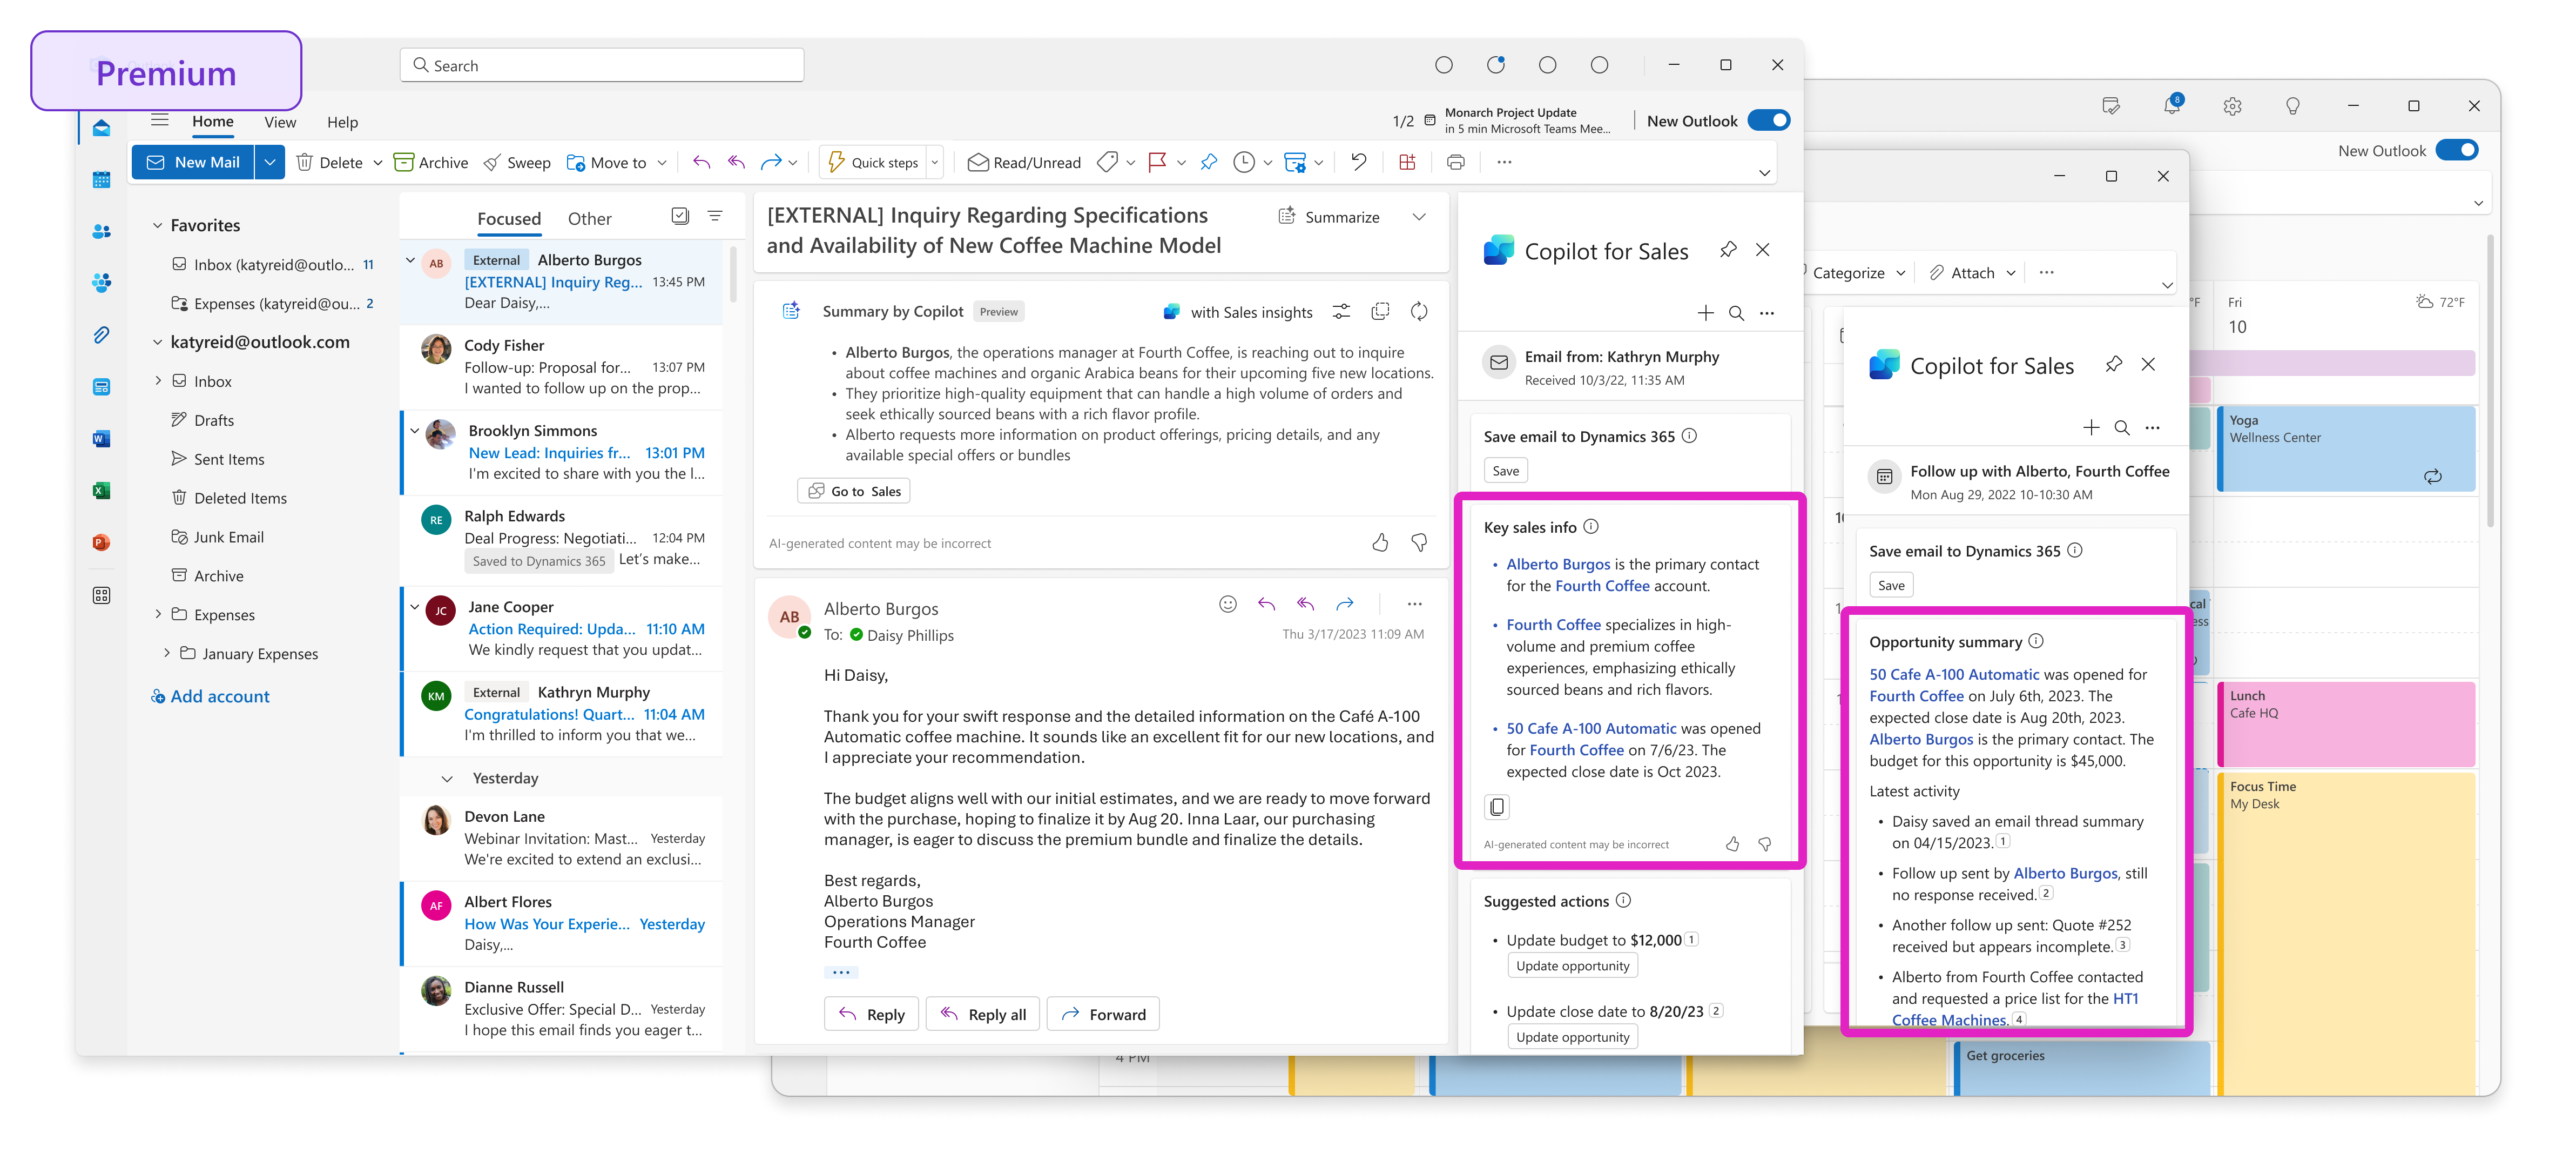The image size is (2576, 1167).
Task: Open People from the left app sidebar
Action: click(x=102, y=231)
